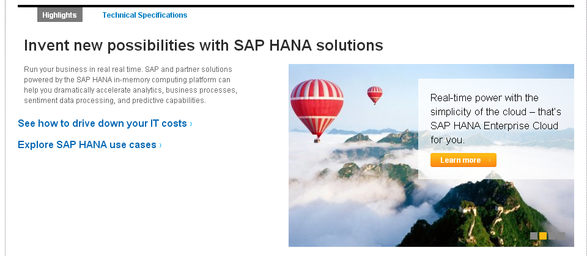
Task: Show the fourth, last carousel slide indicator
Action: 561,236
